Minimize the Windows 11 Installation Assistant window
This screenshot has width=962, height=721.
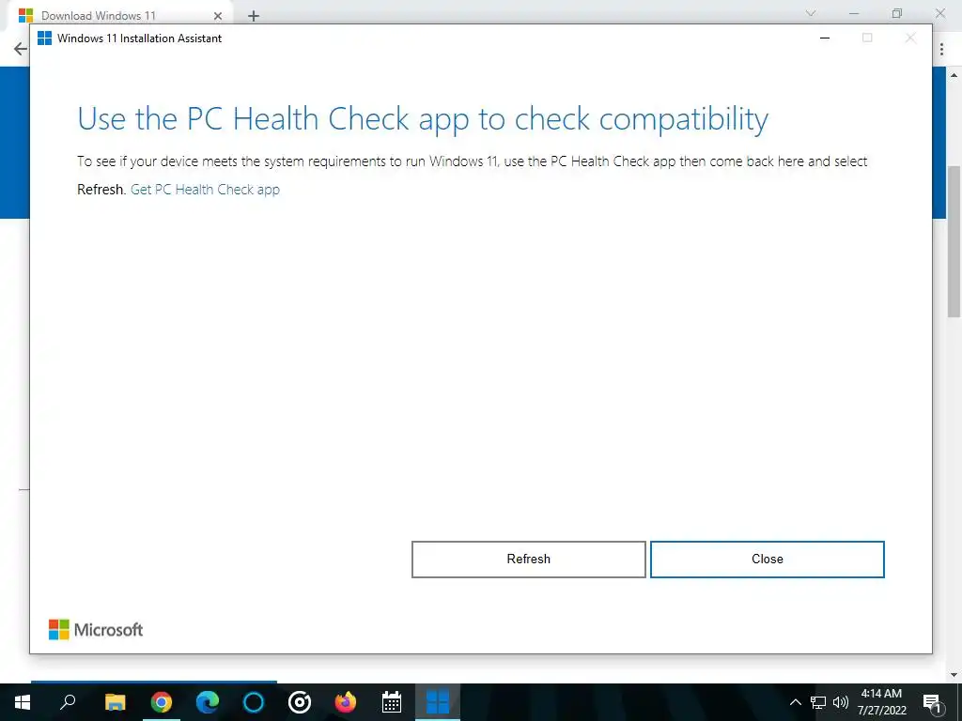[825, 38]
